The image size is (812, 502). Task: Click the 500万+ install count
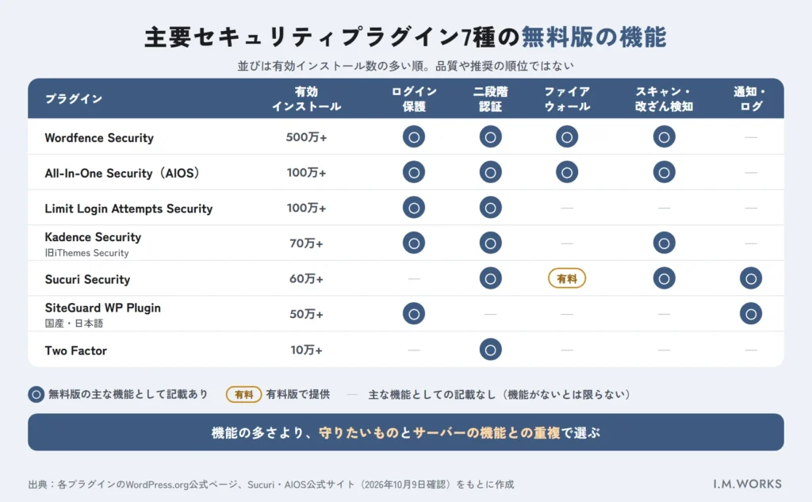click(x=307, y=137)
